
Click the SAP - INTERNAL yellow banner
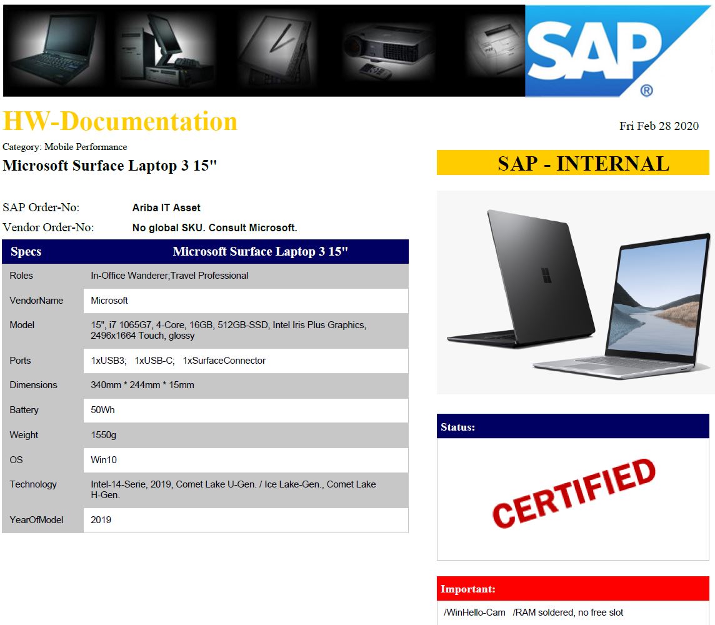coord(572,162)
